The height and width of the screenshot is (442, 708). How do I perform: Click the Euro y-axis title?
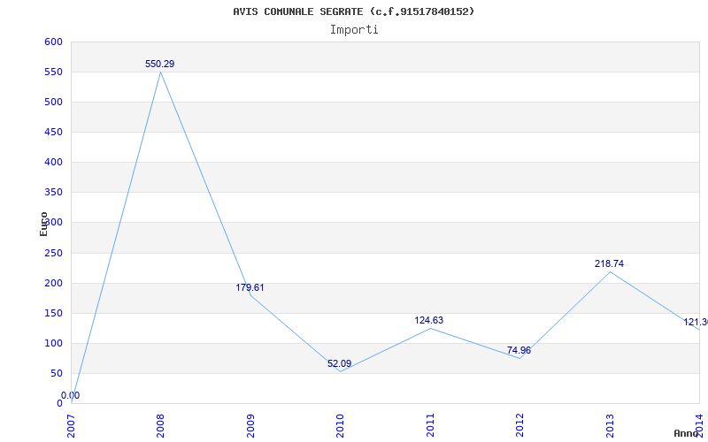(43, 224)
